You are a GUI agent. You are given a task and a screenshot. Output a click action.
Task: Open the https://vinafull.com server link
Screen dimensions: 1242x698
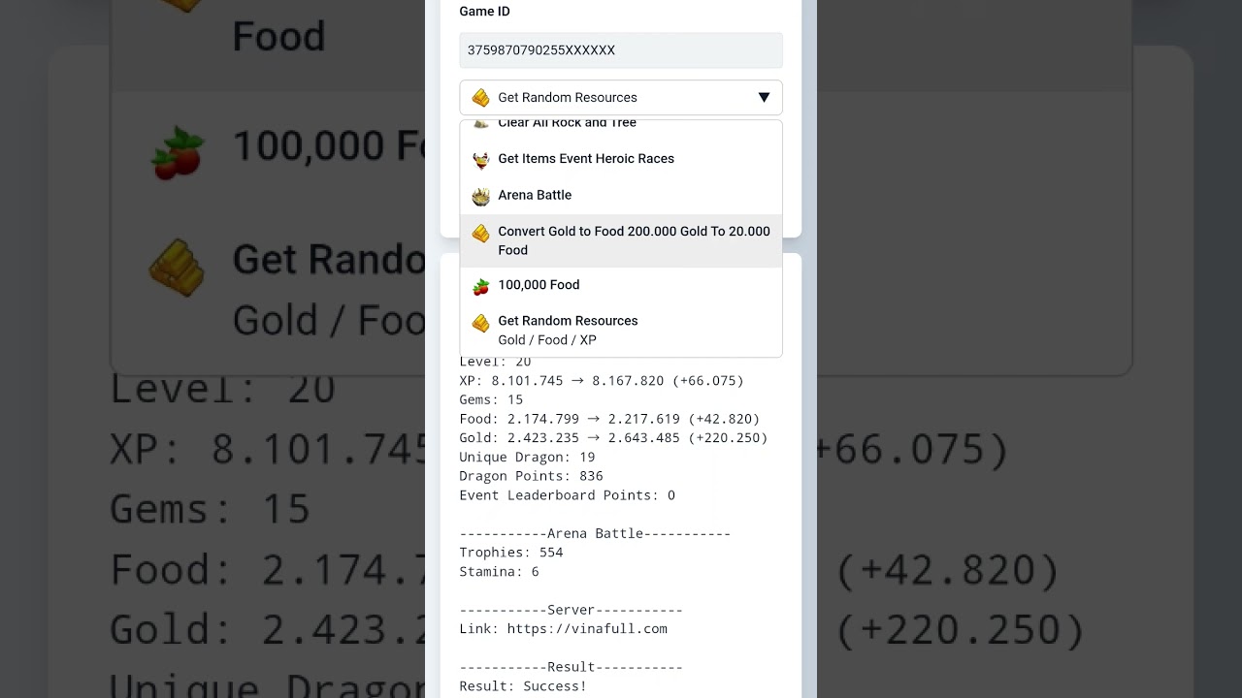tap(587, 628)
